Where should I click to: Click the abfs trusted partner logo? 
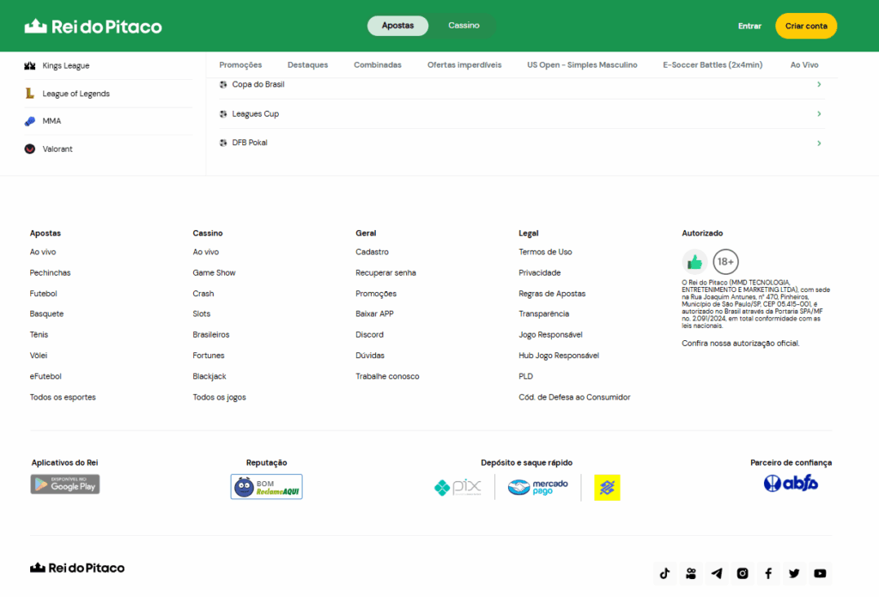791,483
